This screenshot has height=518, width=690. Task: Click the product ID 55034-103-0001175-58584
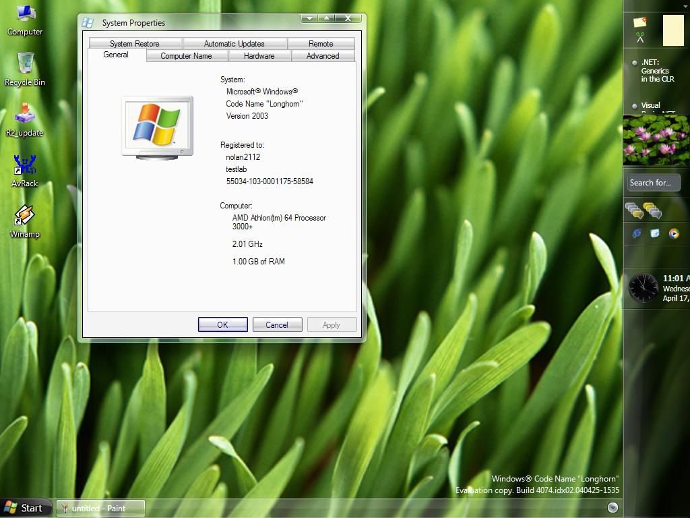click(270, 181)
